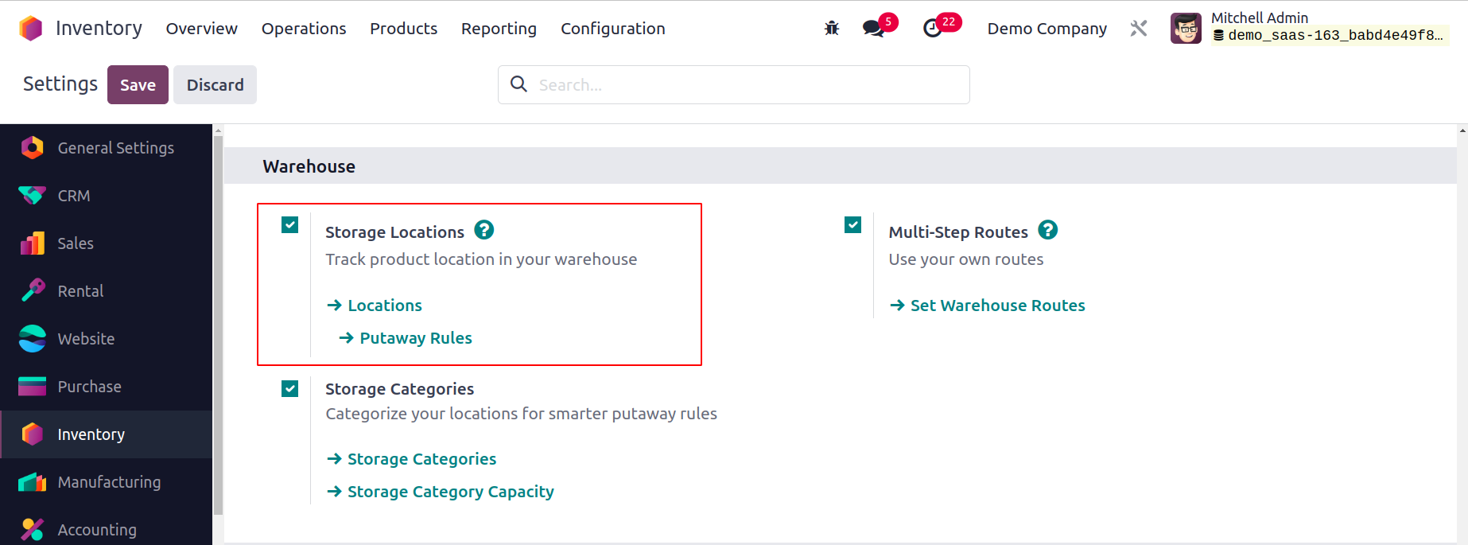Open the Mitchell Admin user menu
Image resolution: width=1468 pixels, height=545 pixels.
click(x=1310, y=27)
